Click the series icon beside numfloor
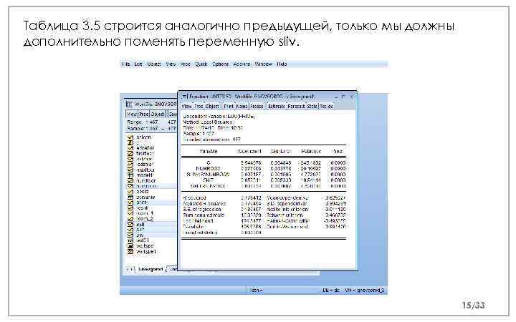516x322 pixels. [130, 181]
